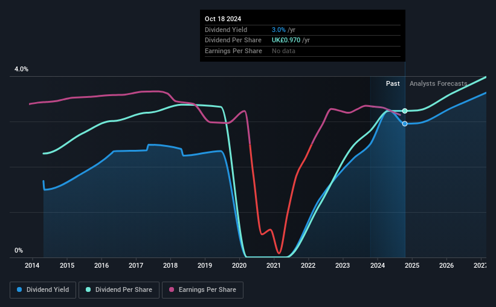Click the 'Analysts Forecasts' label
This screenshot has width=496, height=307.
click(x=438, y=83)
